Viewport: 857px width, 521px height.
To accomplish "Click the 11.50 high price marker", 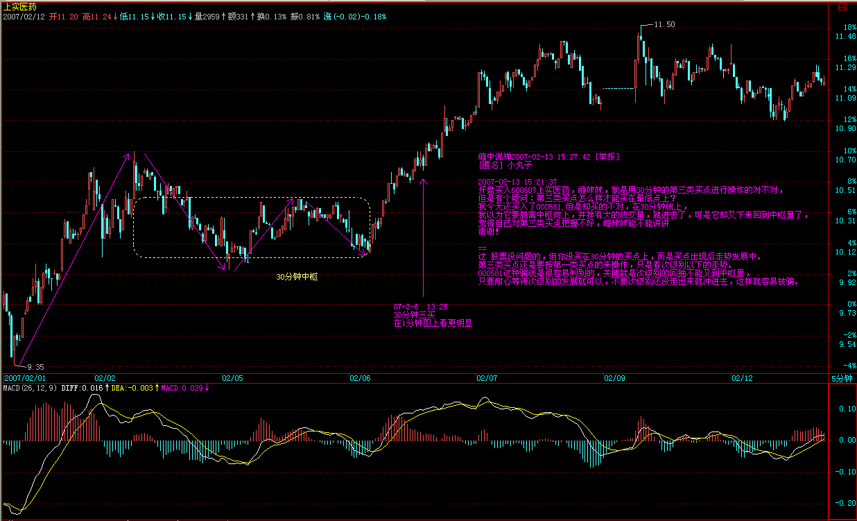I will pyautogui.click(x=664, y=24).
